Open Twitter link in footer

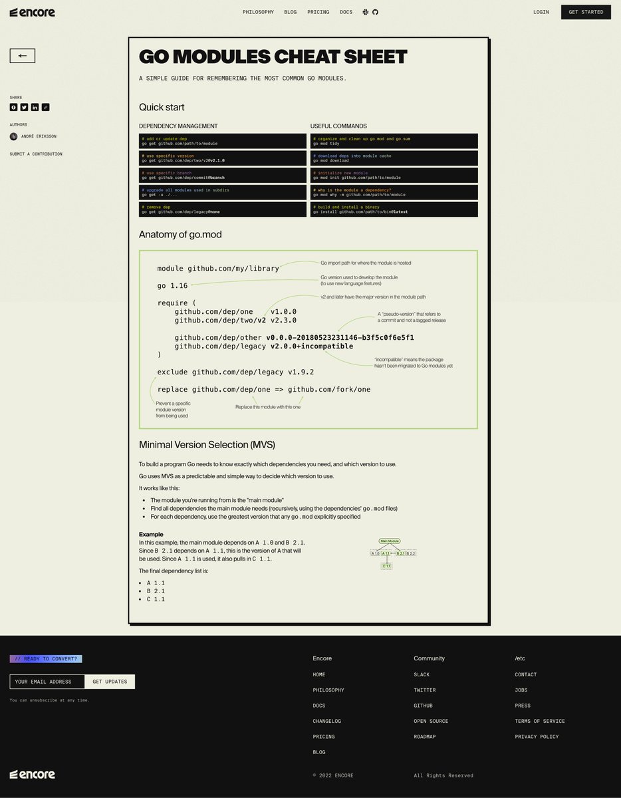point(425,690)
